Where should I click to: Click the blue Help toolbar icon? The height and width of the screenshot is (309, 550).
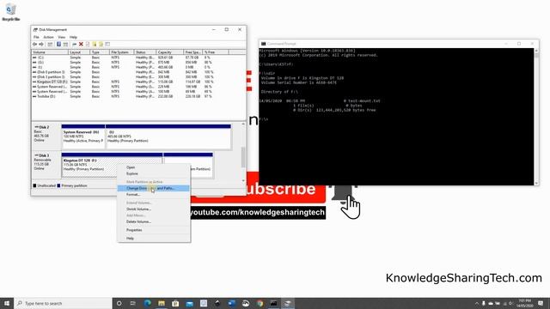(x=58, y=44)
